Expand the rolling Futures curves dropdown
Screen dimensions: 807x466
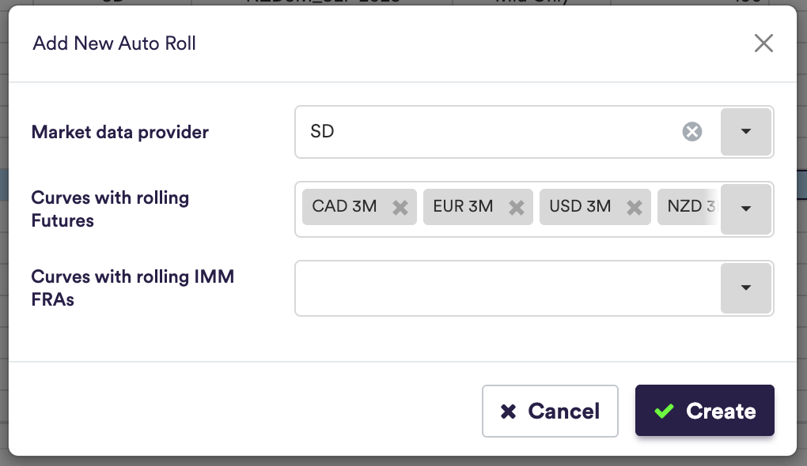[x=745, y=209]
